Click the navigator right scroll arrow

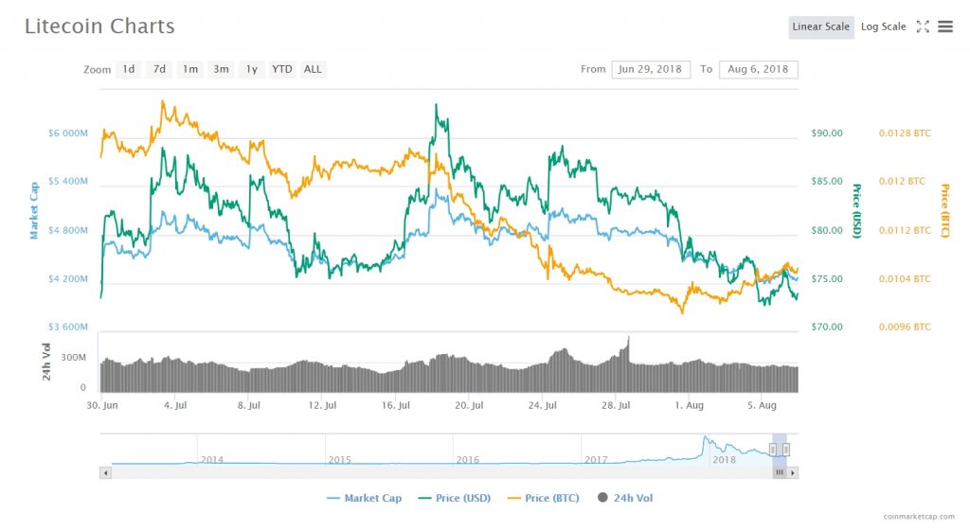click(x=793, y=472)
